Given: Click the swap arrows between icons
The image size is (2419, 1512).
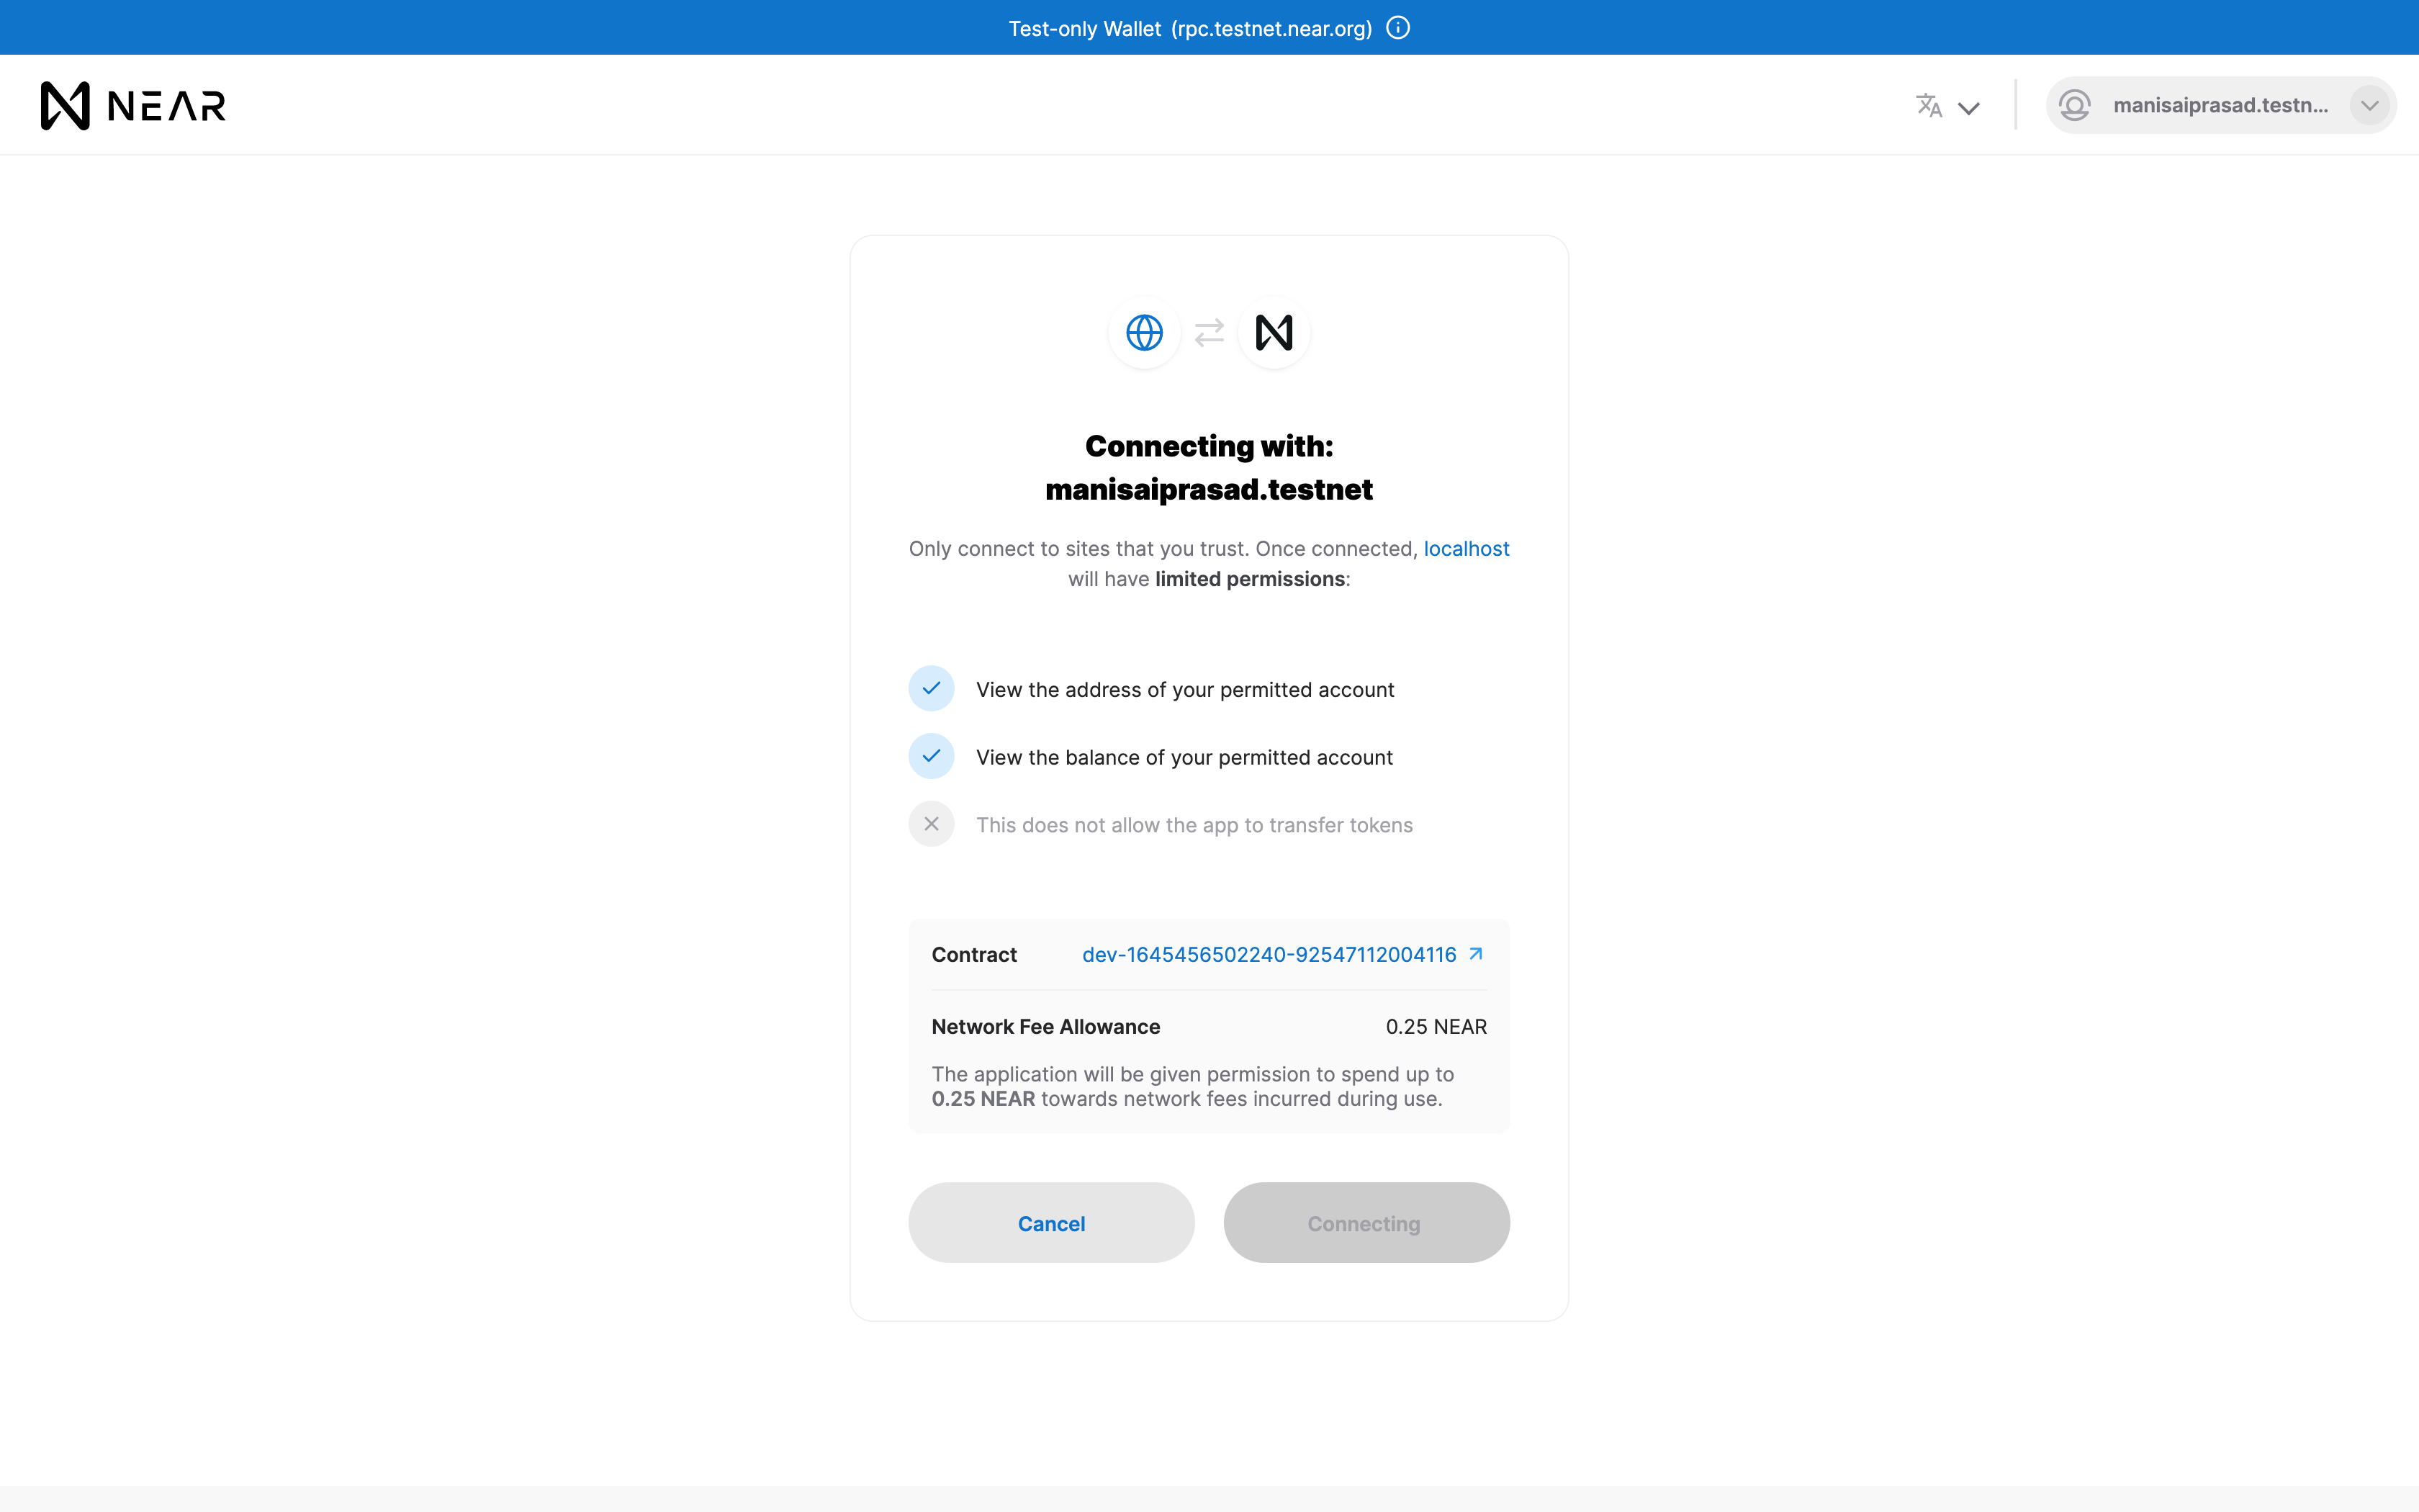Looking at the screenshot, I should coord(1209,333).
